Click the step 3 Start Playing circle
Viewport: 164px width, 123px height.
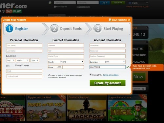98,29
